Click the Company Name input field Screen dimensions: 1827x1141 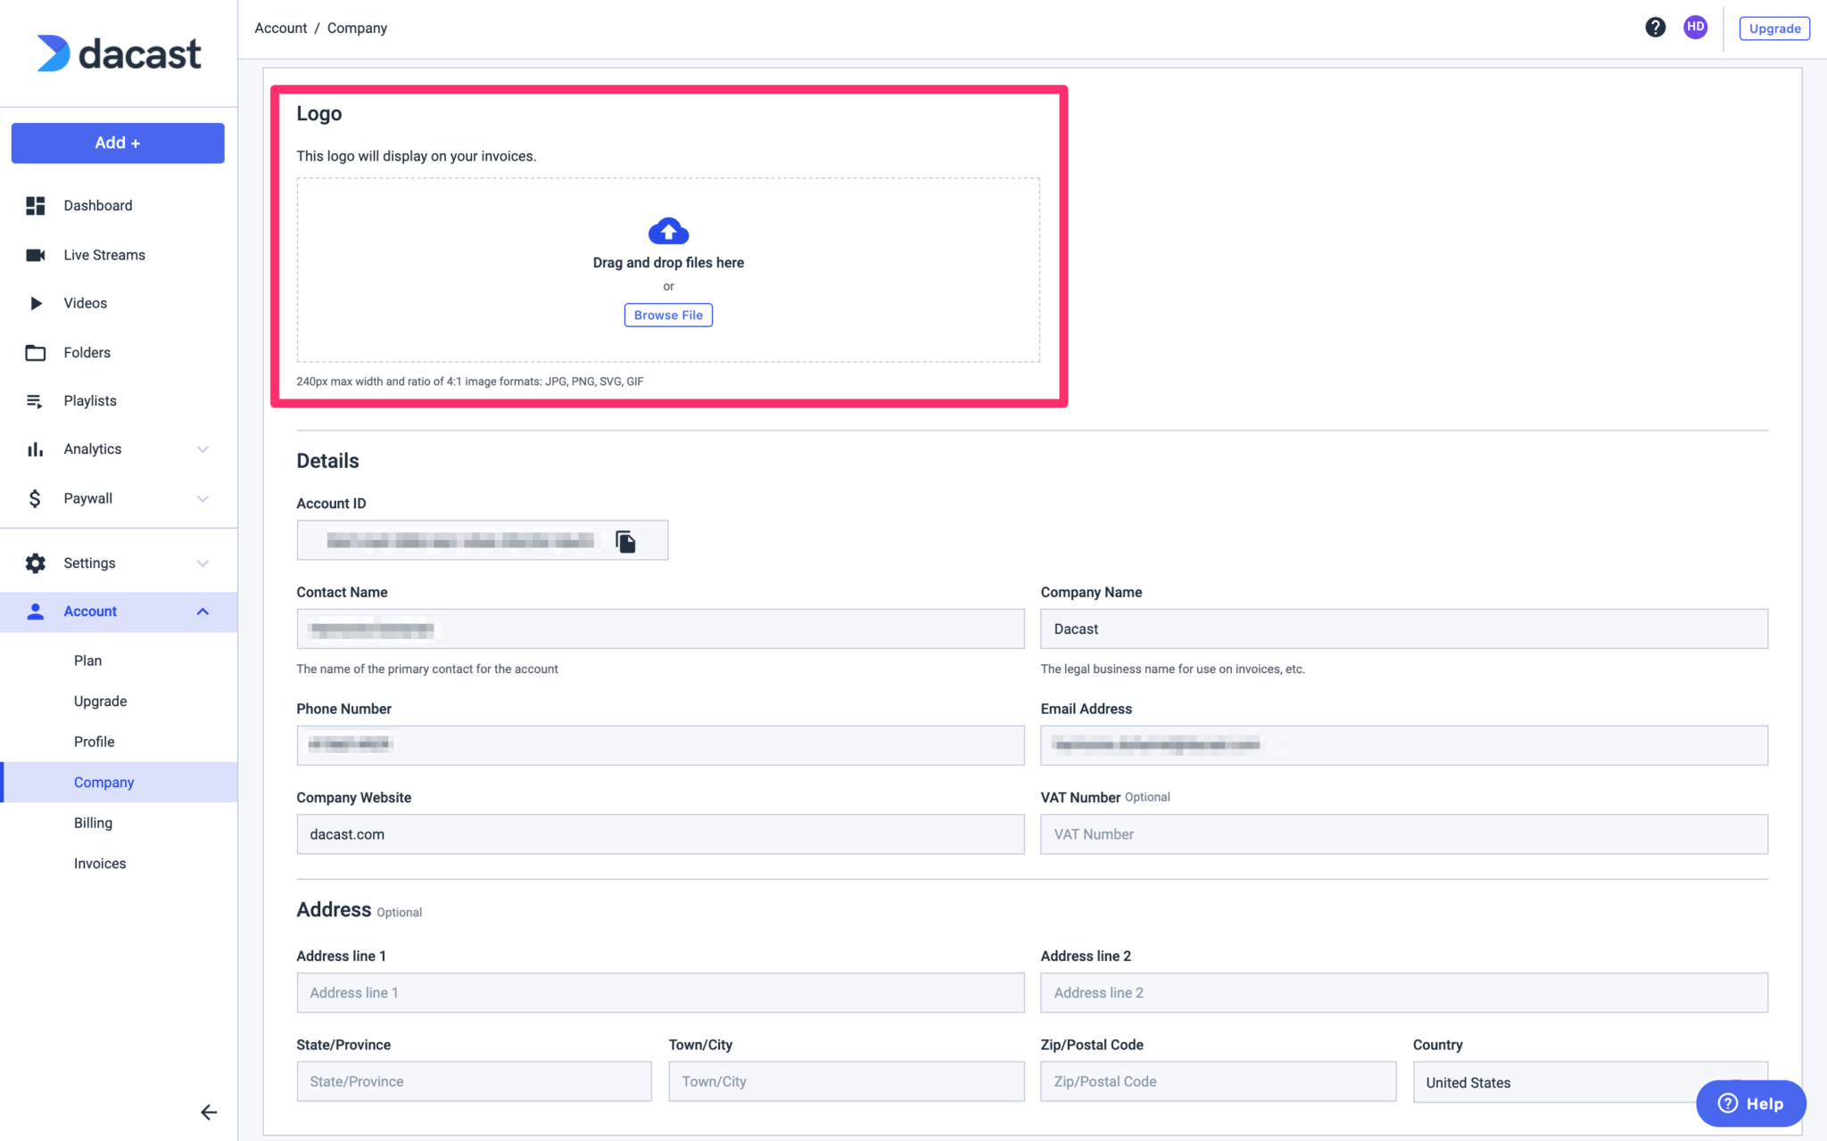click(x=1403, y=628)
